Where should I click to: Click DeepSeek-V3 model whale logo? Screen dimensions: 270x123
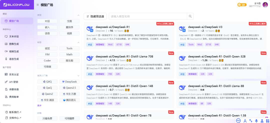[x=182, y=29]
